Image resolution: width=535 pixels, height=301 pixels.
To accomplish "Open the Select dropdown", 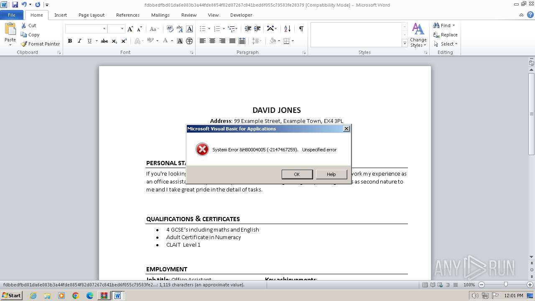I will [446, 44].
